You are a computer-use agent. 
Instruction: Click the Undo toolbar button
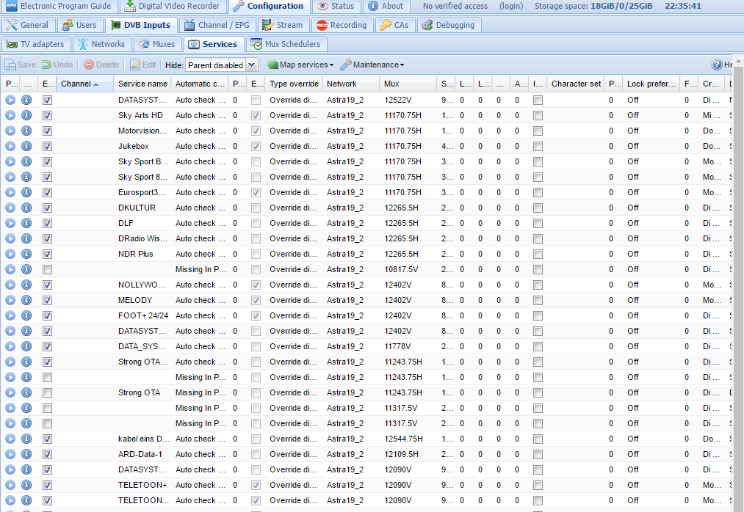point(57,65)
